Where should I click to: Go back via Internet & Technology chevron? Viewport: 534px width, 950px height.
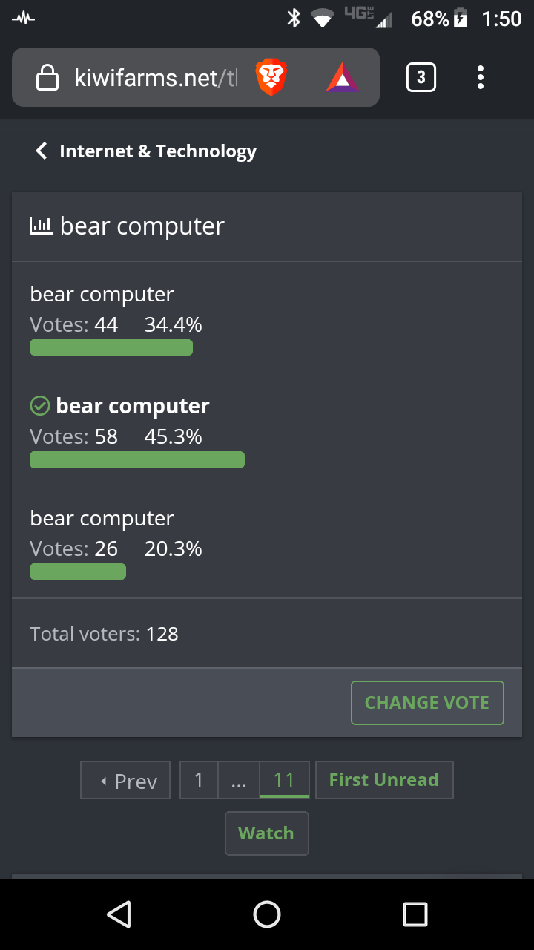[145, 151]
